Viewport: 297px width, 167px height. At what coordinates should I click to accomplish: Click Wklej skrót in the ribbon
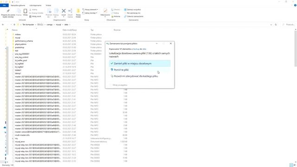point(35,17)
